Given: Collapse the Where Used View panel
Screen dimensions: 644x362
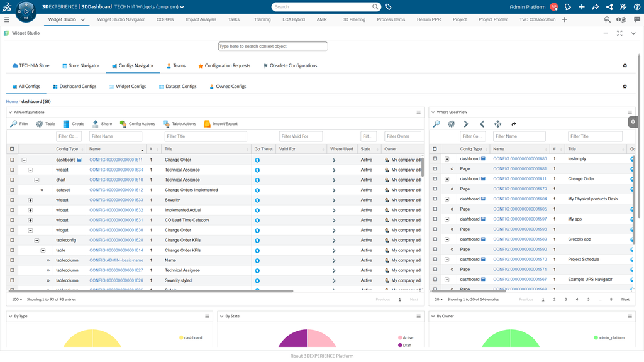Looking at the screenshot, I should [433, 112].
